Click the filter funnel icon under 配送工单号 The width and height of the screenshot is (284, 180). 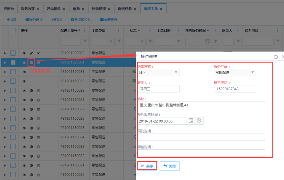(85, 41)
